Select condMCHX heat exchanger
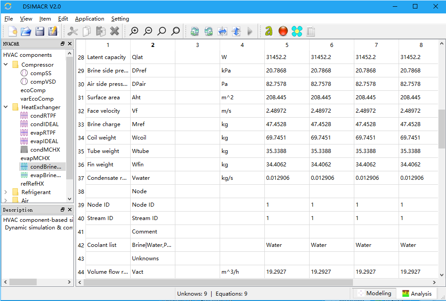 point(45,150)
